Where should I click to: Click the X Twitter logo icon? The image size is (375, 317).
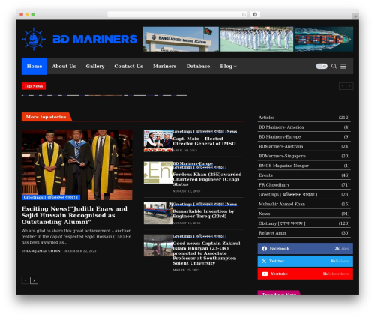click(264, 261)
